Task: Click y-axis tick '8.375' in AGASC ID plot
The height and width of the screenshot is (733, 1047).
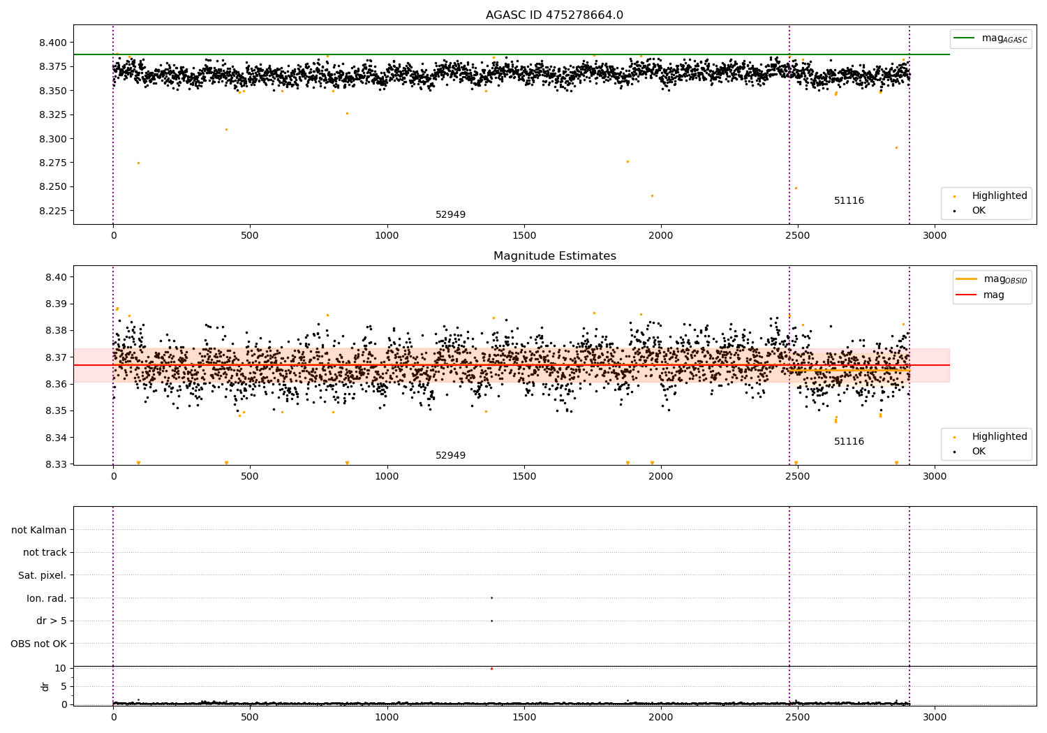Action: (x=53, y=67)
